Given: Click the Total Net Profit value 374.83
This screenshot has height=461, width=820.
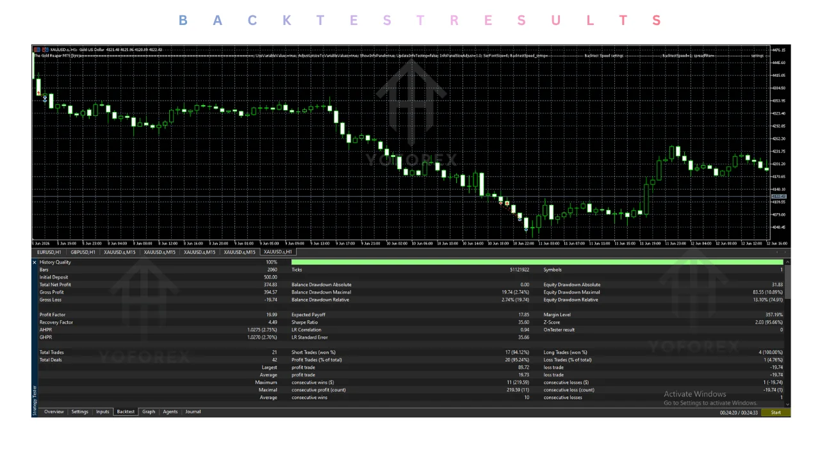Looking at the screenshot, I should point(270,285).
